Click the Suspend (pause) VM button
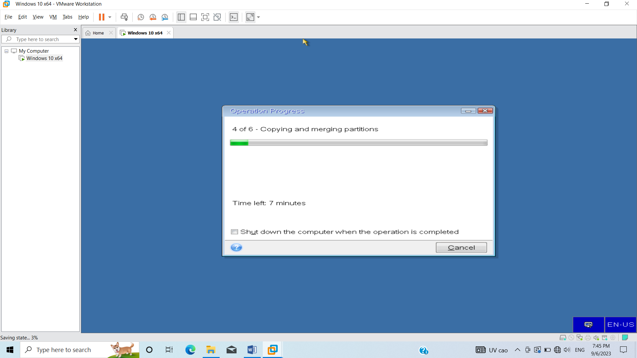Viewport: 637px width, 358px height. click(102, 17)
